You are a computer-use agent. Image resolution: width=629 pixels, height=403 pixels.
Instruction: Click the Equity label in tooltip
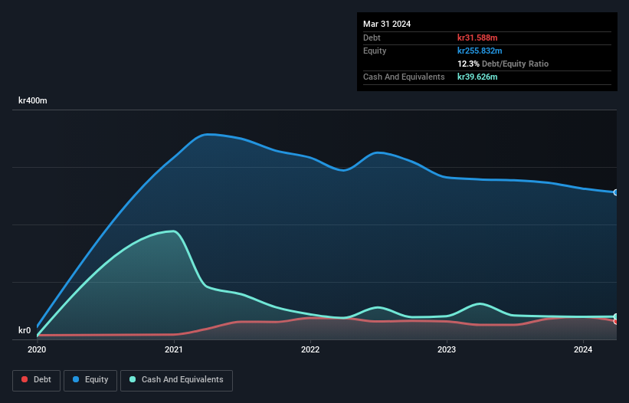tap(375, 51)
